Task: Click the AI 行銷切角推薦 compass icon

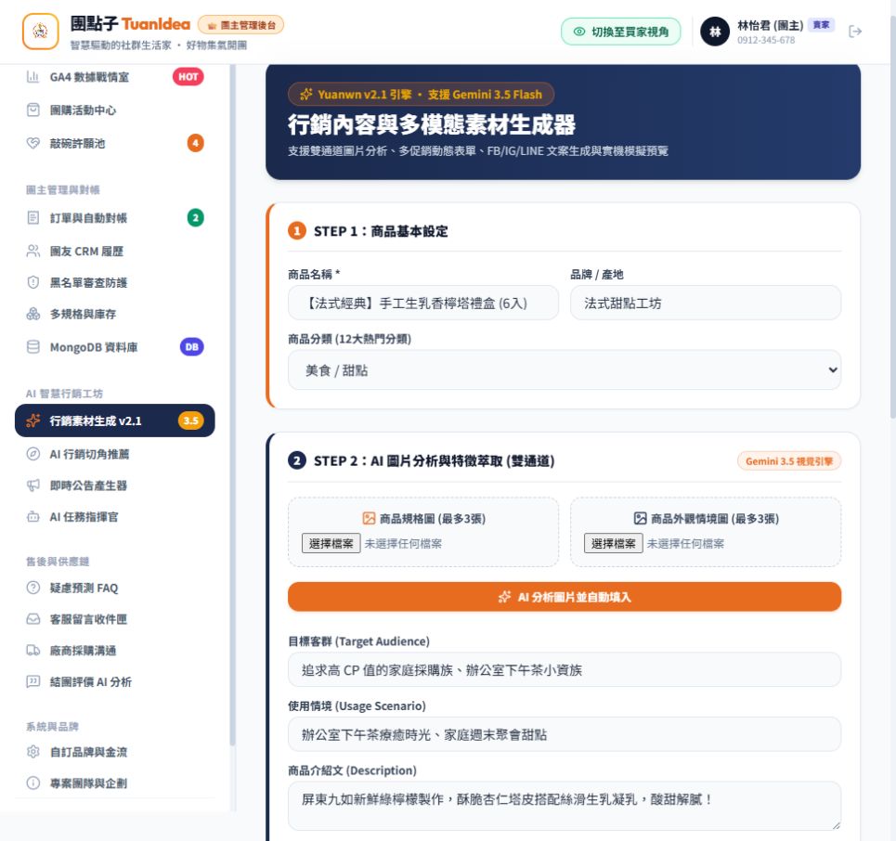Action: tap(33, 454)
